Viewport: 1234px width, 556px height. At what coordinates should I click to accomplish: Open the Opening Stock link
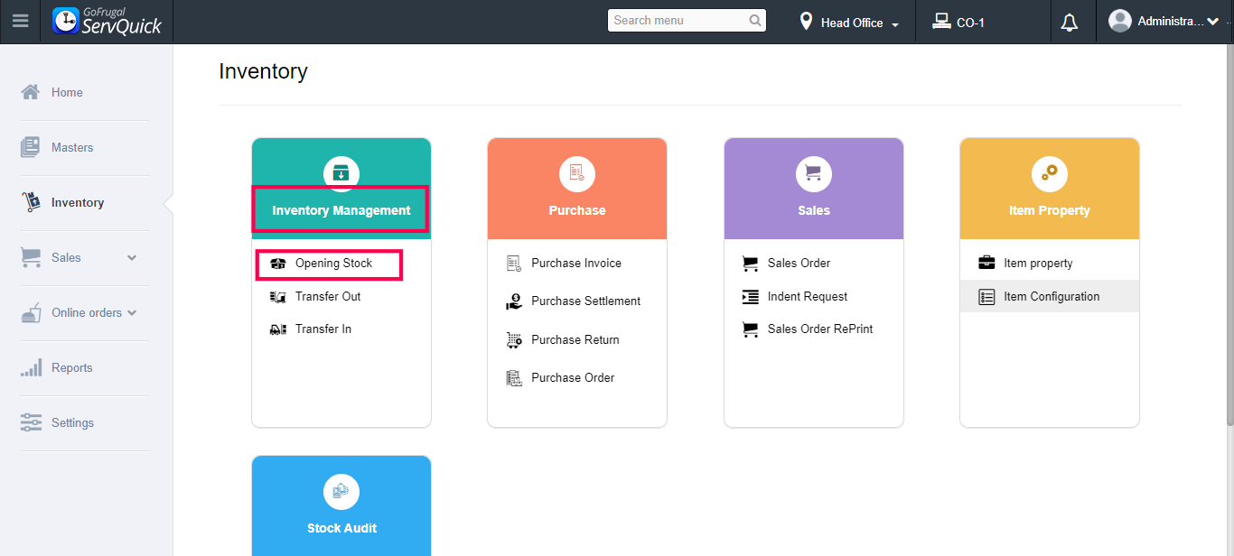click(x=333, y=264)
